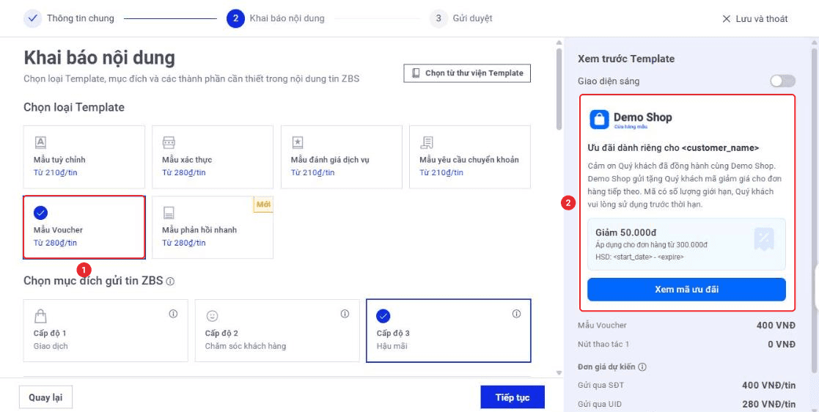Click the smiley face icon in Cấp độ 2
The width and height of the screenshot is (819, 412).
(212, 316)
